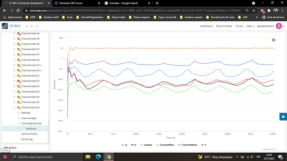The image size is (287, 161).
Task: Click the red gear icon of failed Transient test 51
Action: click(19, 81)
